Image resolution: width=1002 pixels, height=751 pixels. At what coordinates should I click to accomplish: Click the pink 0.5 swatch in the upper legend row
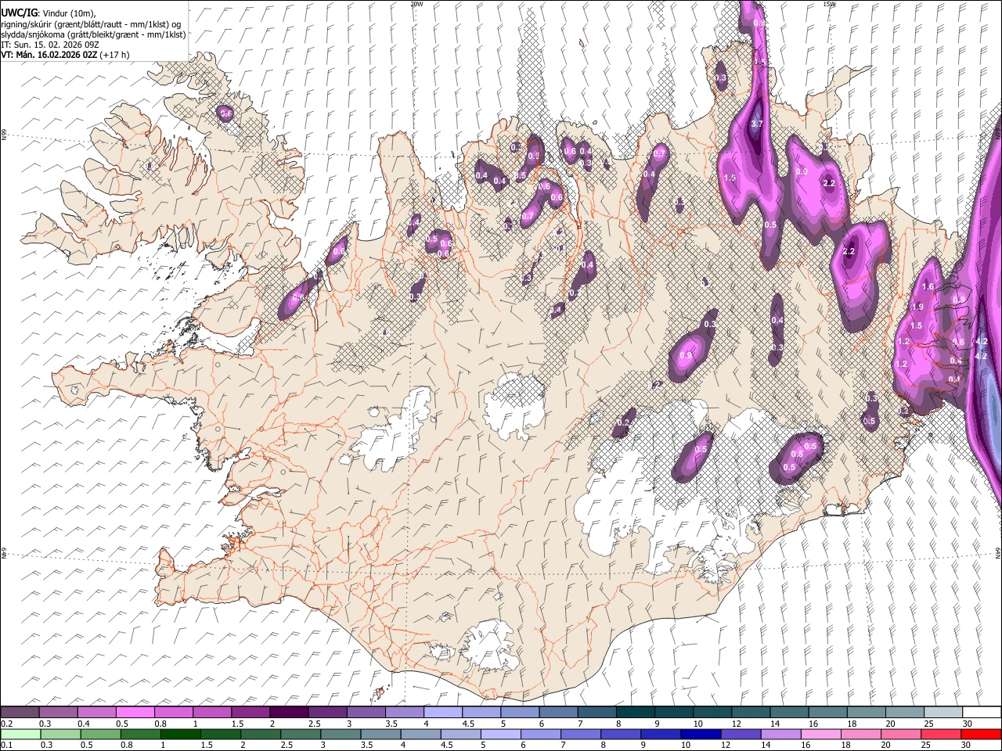(135, 712)
